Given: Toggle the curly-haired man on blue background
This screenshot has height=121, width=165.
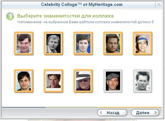Looking at the screenshot, I should [83, 43].
